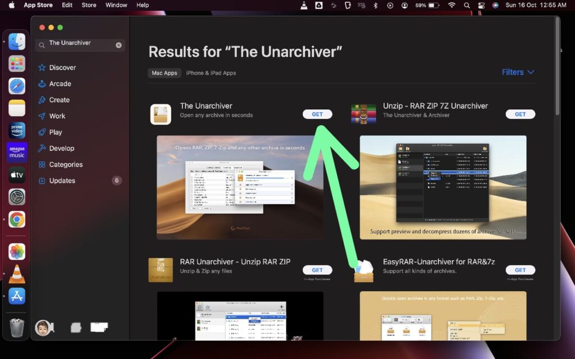Launch Google Chrome from the Dock

coord(16,219)
